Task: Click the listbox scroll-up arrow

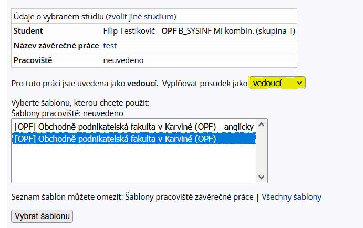Action: pos(262,125)
